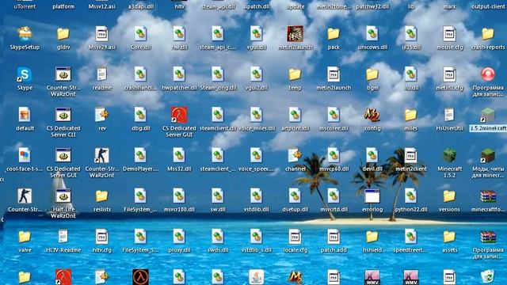Viewport: 507px width, 285px height.
Task: Select the swds.dll file
Action: [x=218, y=237]
